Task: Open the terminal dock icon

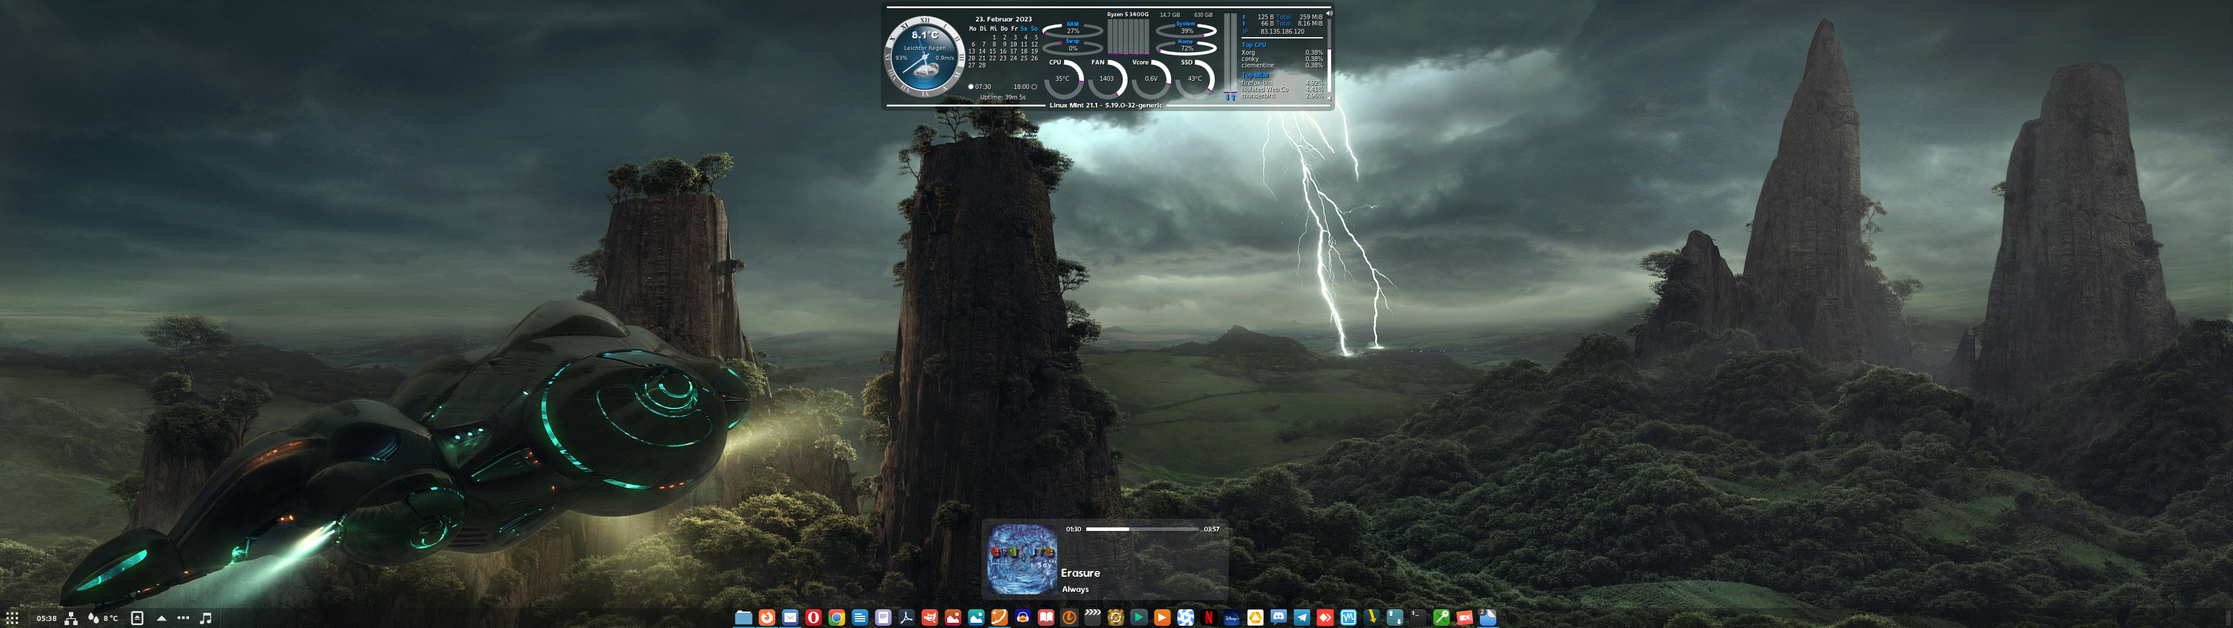Action: click(1418, 618)
